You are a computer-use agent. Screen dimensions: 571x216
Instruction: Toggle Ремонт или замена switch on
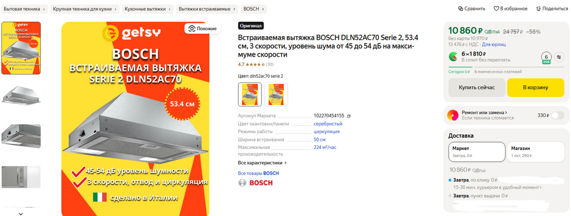[557, 115]
